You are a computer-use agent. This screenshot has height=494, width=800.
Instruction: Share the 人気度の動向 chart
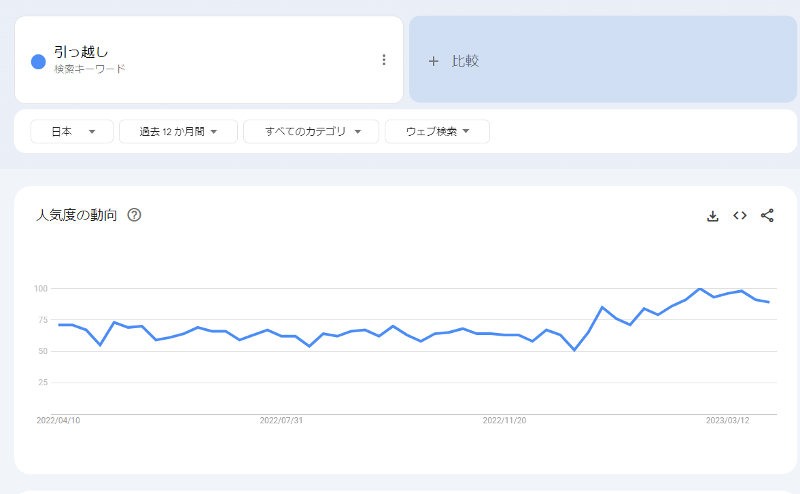pyautogui.click(x=767, y=215)
